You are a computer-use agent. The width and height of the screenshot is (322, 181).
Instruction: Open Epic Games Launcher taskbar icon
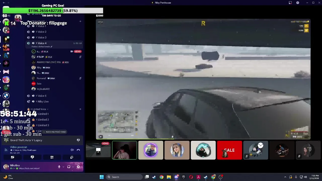point(184,177)
